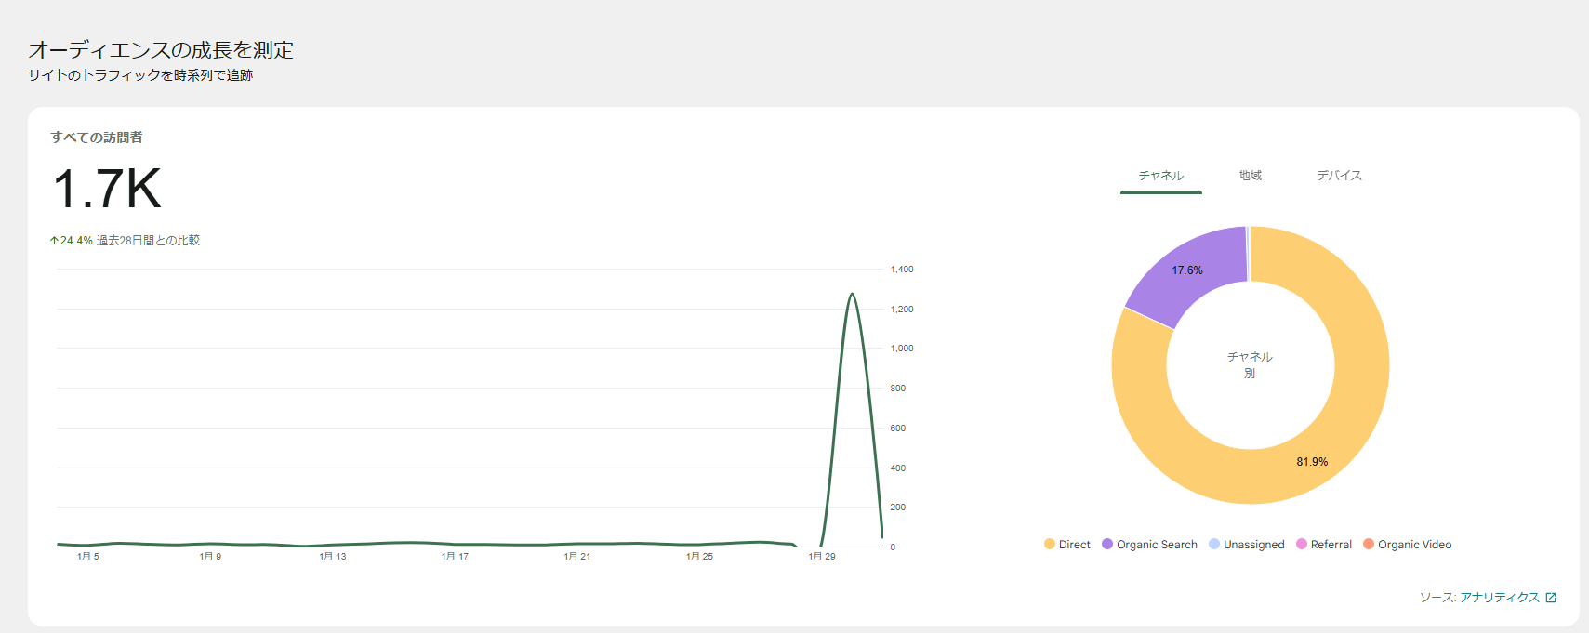The image size is (1589, 633).
Task: Click the yellow Direct legend dot
Action: click(1050, 545)
